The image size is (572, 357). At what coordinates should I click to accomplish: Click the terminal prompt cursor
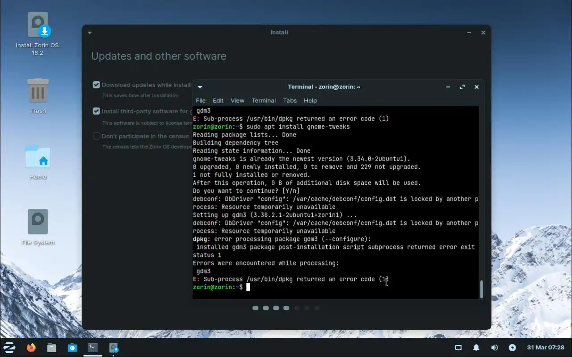tap(248, 287)
